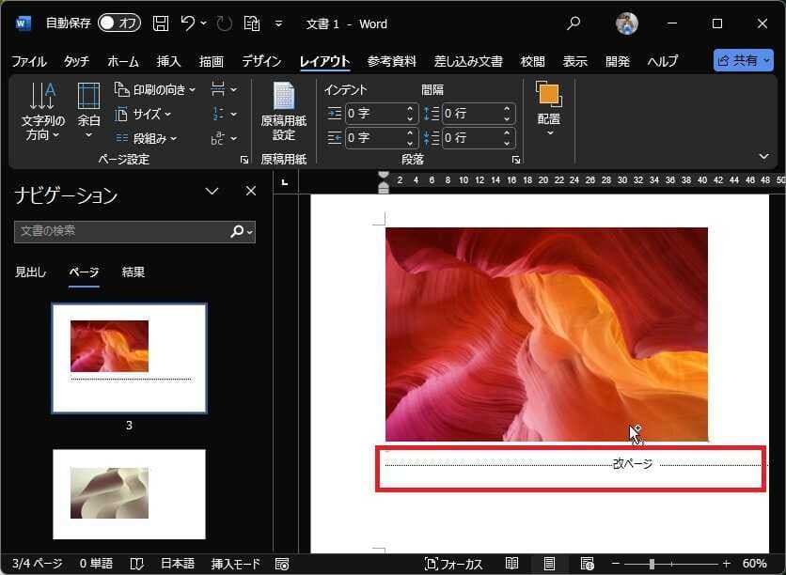786x575 pixels.
Task: Click the save icon in title bar
Action: point(161,23)
